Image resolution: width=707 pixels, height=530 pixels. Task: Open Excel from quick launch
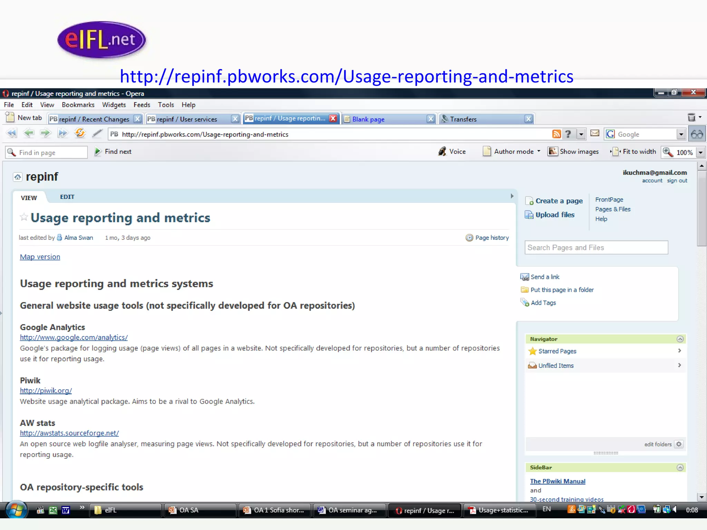(53, 510)
